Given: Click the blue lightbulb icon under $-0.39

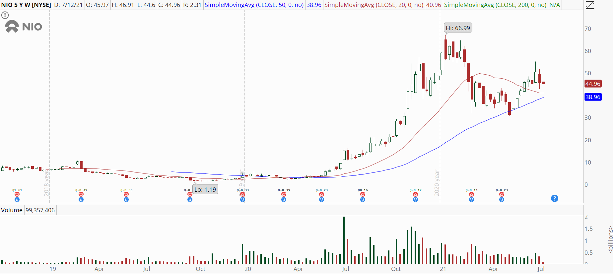Looking at the screenshot, I should click(x=284, y=199).
